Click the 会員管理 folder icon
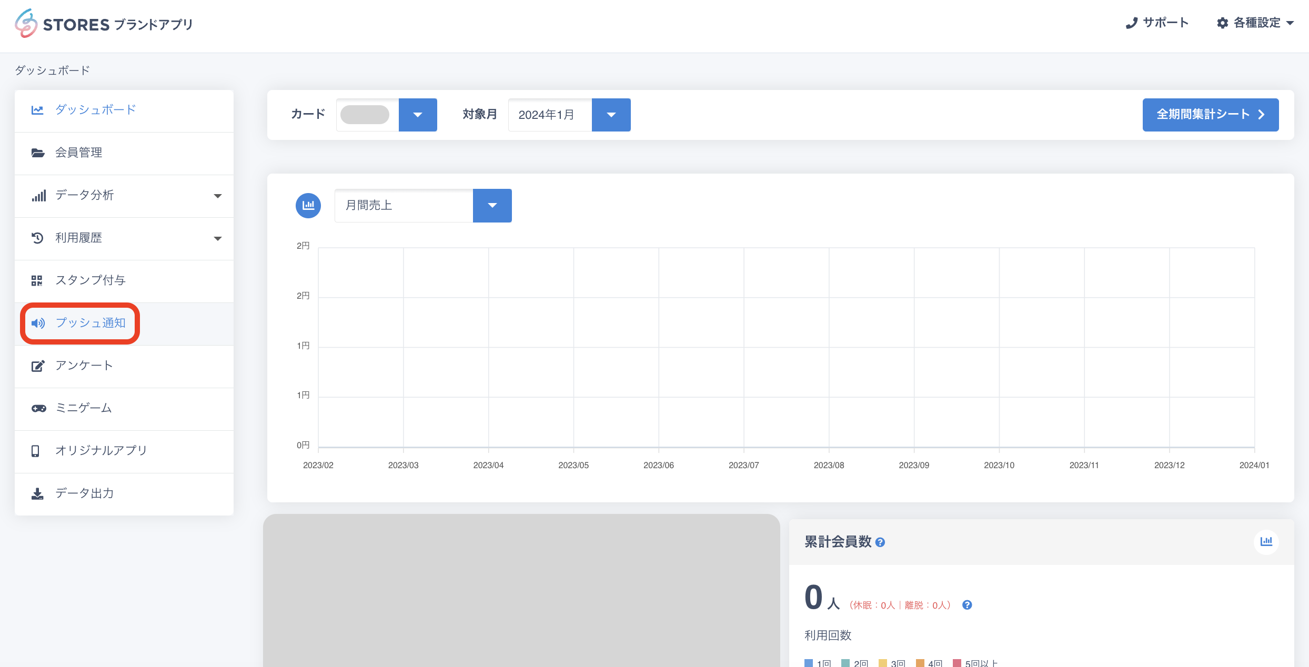The width and height of the screenshot is (1309, 667). click(x=37, y=153)
